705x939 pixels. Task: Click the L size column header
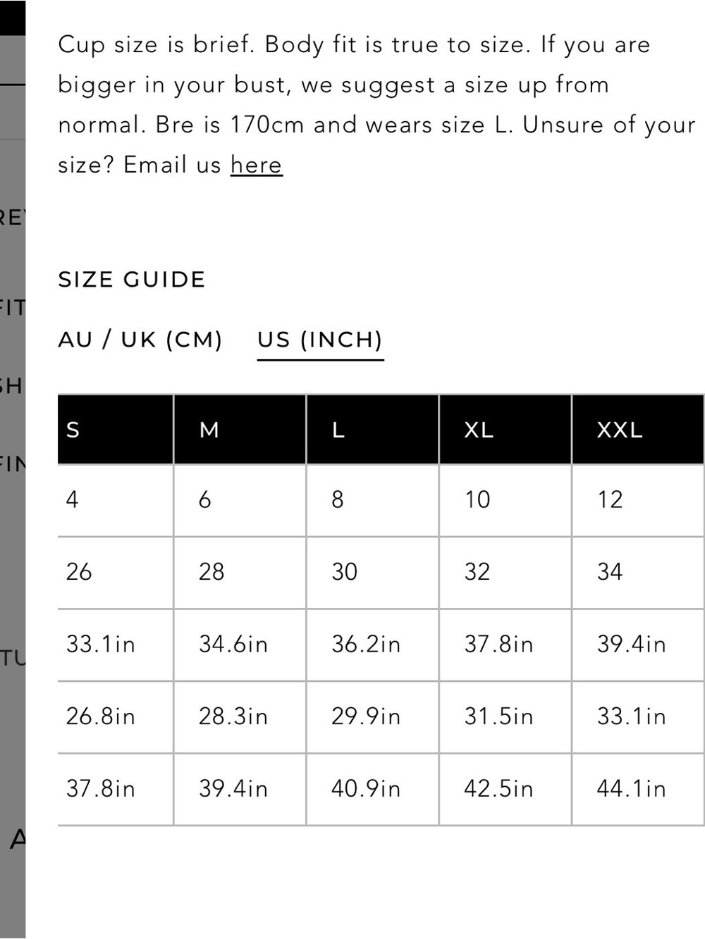coord(372,429)
